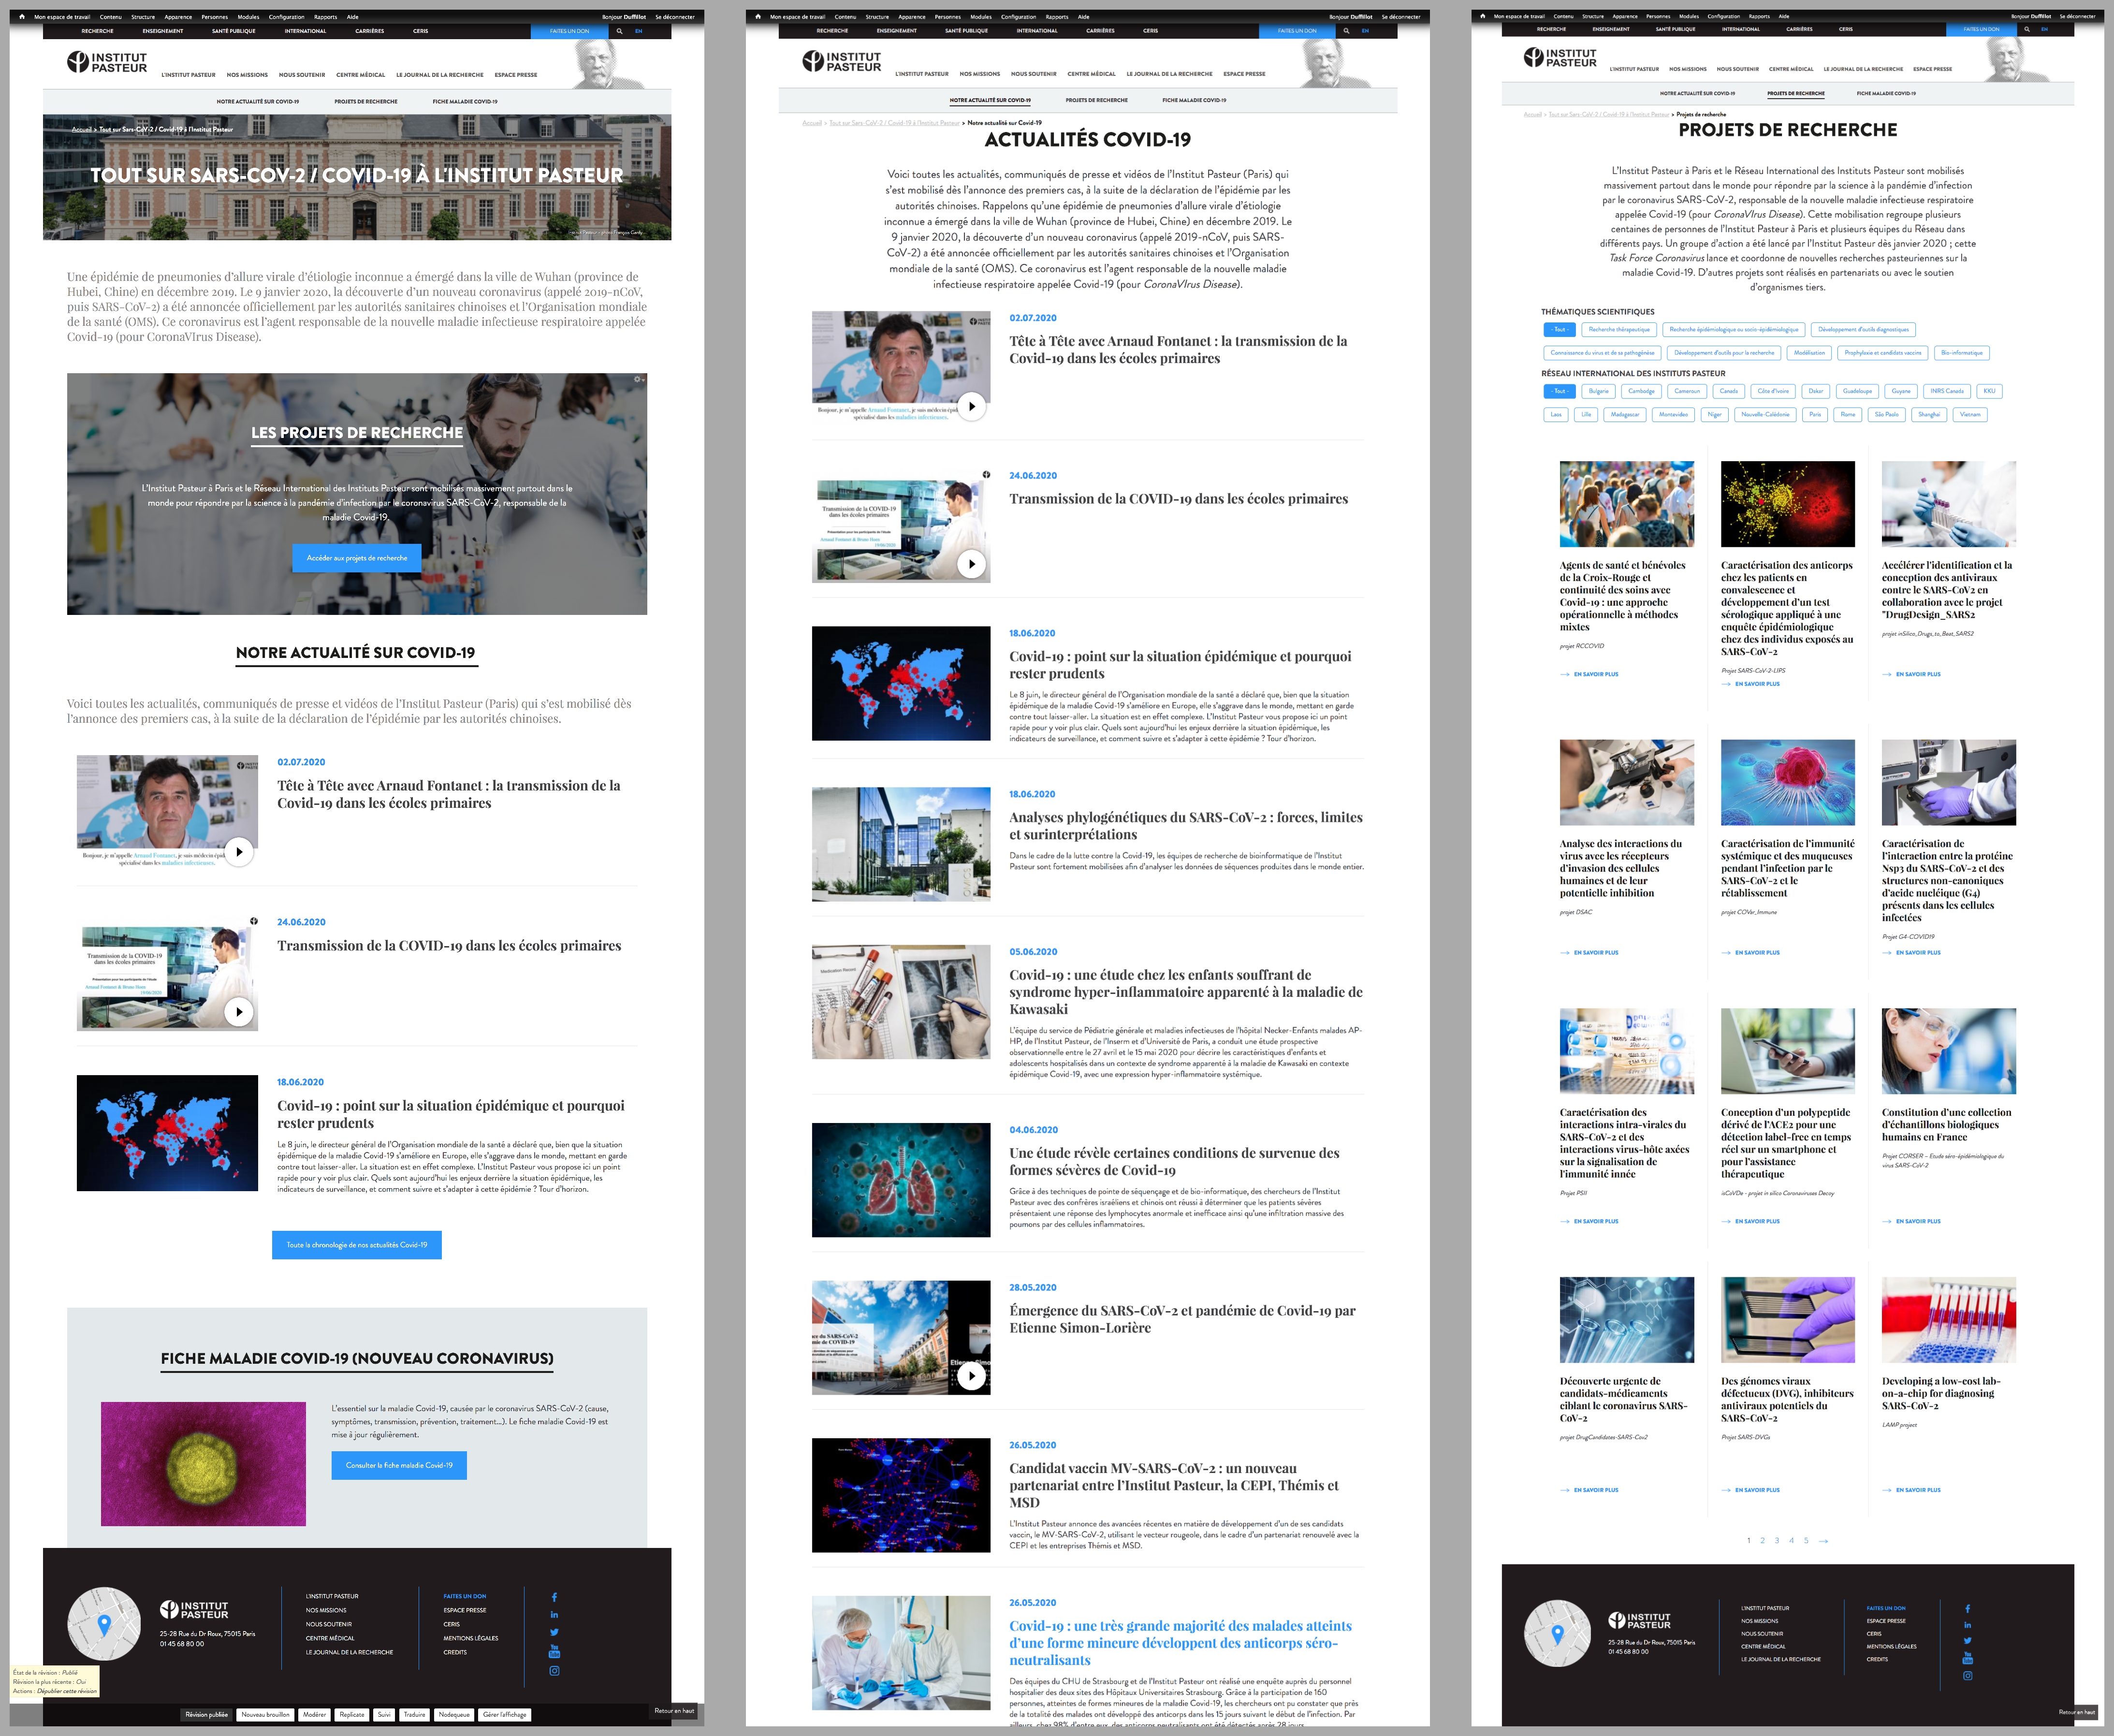Screen dimensions: 2114x1736
Task: Open Projets de recherche tab on left page
Action: (x=366, y=101)
